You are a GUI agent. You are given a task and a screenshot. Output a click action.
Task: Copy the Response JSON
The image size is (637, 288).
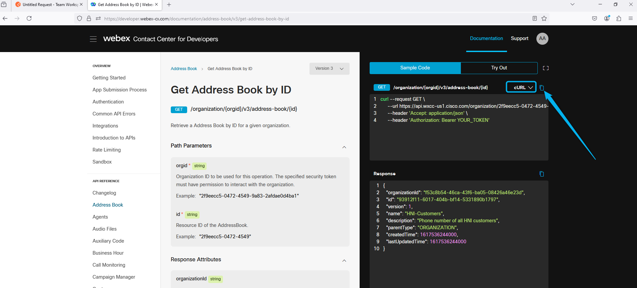[542, 174]
